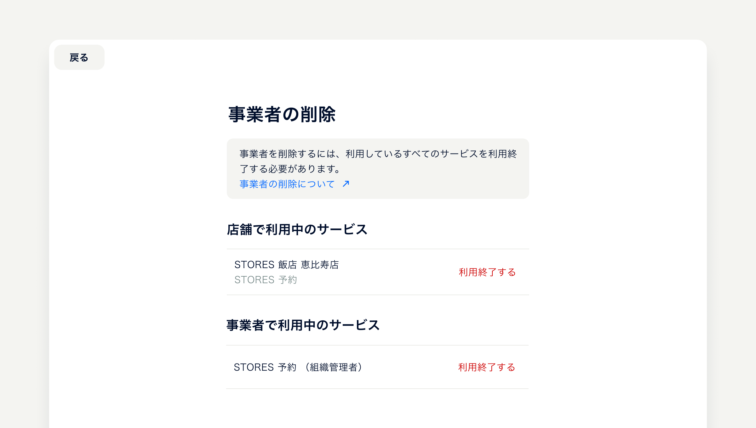
Task: Click the word サービス in the 事業者 heading
Action: (x=355, y=325)
